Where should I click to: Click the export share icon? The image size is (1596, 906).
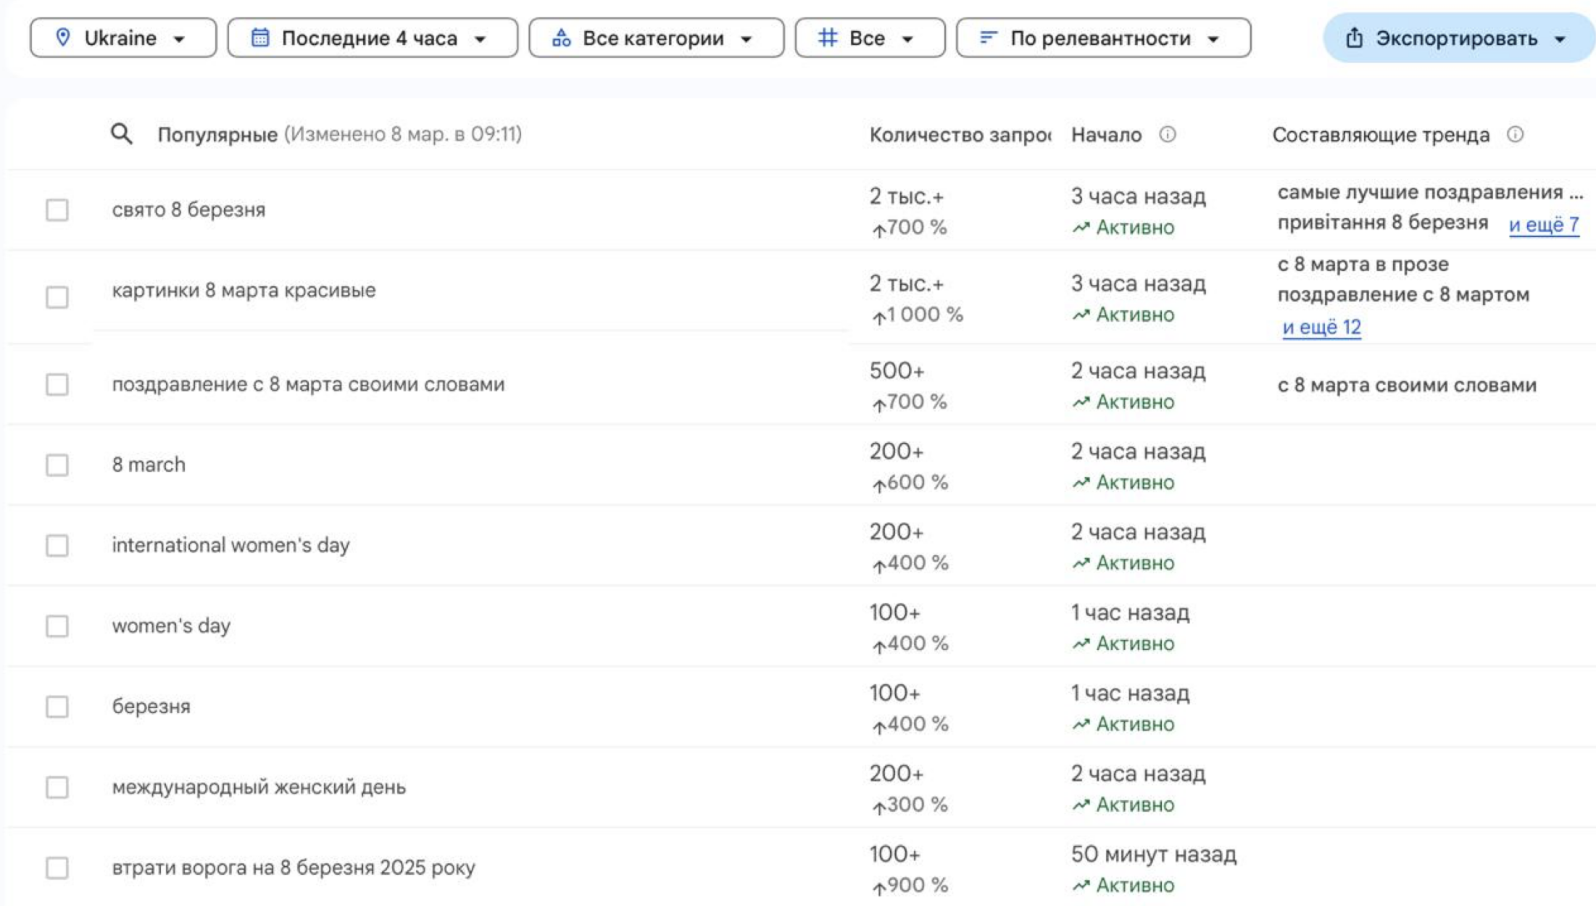pyautogui.click(x=1354, y=38)
